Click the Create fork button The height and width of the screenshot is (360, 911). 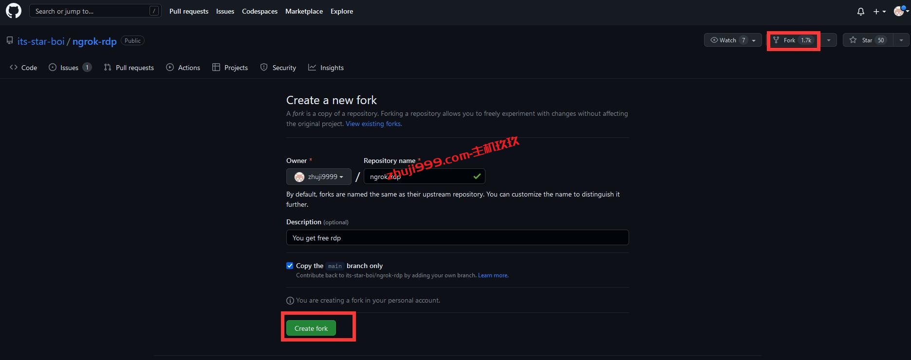click(311, 328)
